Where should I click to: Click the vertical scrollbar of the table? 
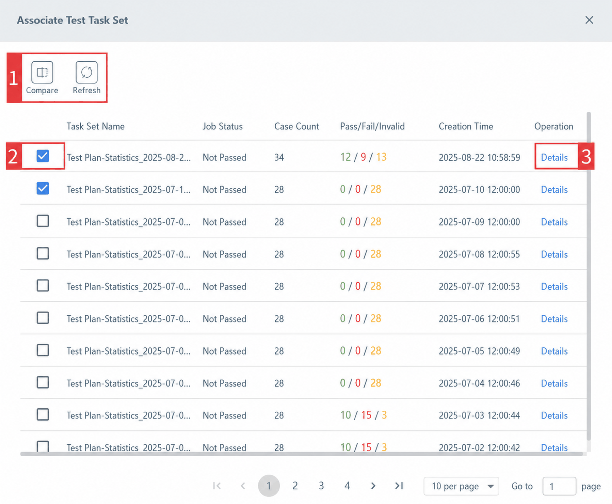[x=589, y=276]
